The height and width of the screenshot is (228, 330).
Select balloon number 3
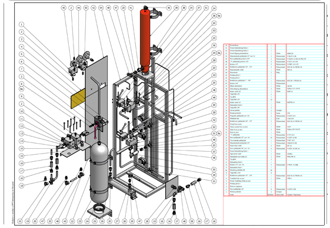pos(21,39)
